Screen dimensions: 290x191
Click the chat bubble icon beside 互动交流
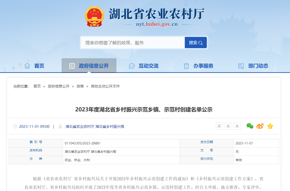[x=132, y=66]
